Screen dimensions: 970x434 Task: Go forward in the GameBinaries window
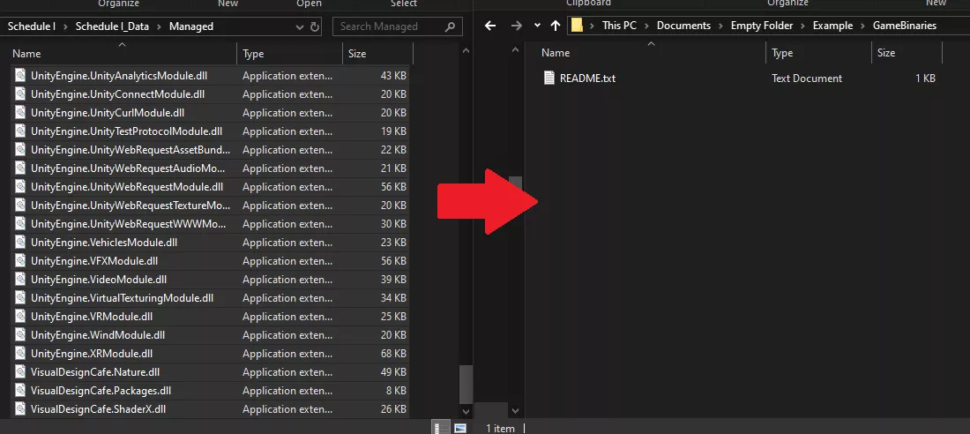click(x=517, y=26)
